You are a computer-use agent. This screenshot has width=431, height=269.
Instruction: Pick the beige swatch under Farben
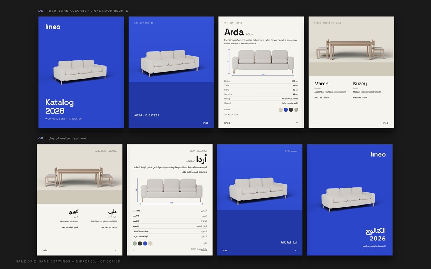click(x=281, y=110)
